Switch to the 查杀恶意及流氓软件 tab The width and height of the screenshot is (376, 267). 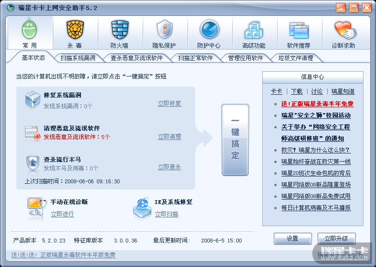(x=136, y=58)
